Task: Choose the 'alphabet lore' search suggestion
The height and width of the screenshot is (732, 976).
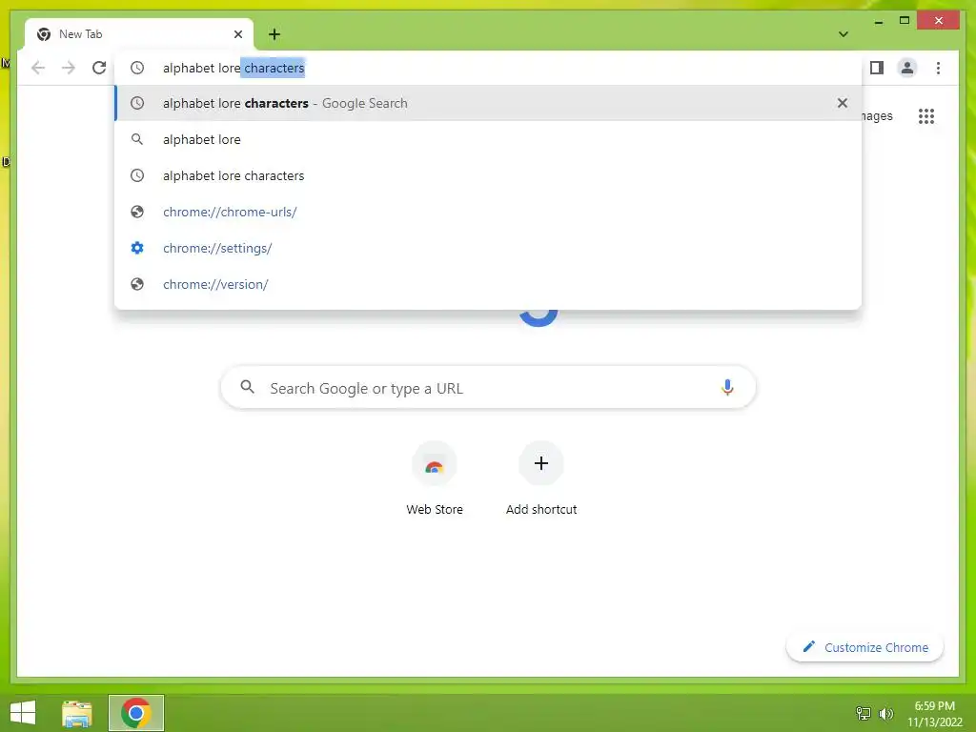Action: click(x=488, y=139)
